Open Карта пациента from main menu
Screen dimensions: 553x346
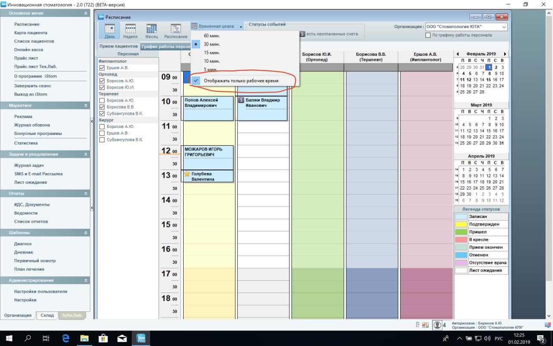31,33
